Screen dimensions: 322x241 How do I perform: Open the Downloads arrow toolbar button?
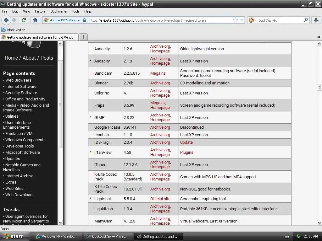[x=316, y=20]
